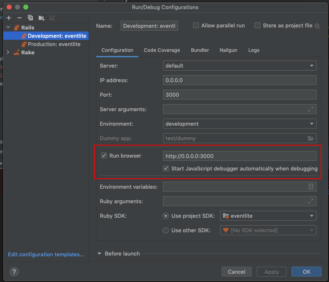The width and height of the screenshot is (329, 282).
Task: Open the eventlite project SDK dropdown
Action: pyautogui.click(x=268, y=216)
